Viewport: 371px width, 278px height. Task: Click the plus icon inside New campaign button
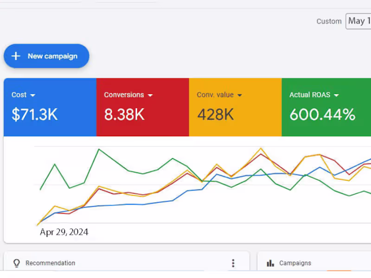(x=15, y=56)
